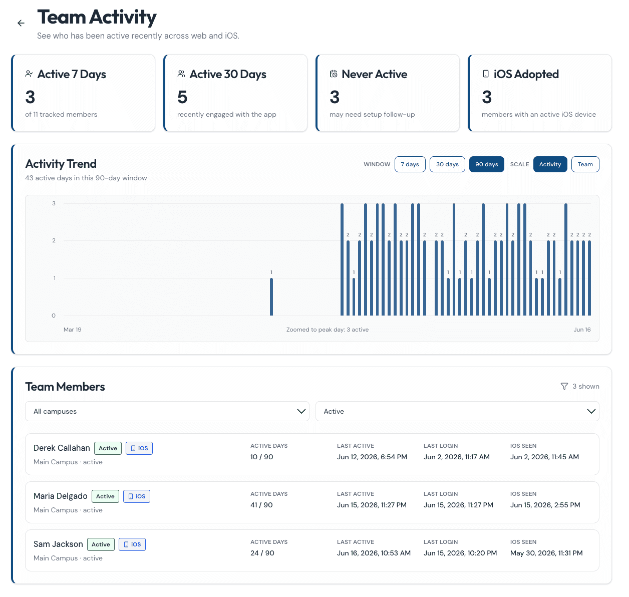
Task: Select Maria Delgado's name
Action: pos(61,496)
